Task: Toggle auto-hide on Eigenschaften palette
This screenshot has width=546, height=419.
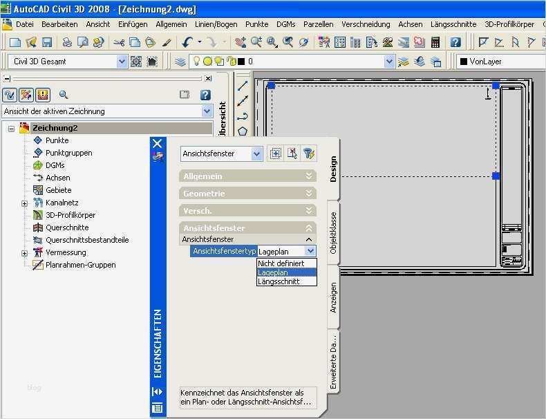Action: [x=157, y=392]
